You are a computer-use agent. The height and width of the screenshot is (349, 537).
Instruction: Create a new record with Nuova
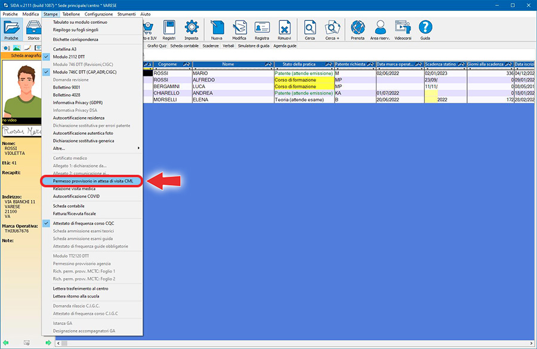click(x=217, y=30)
